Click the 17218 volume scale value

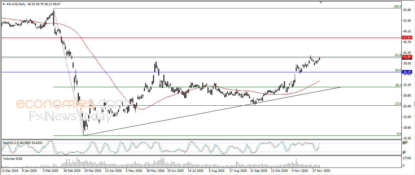pyautogui.click(x=407, y=158)
